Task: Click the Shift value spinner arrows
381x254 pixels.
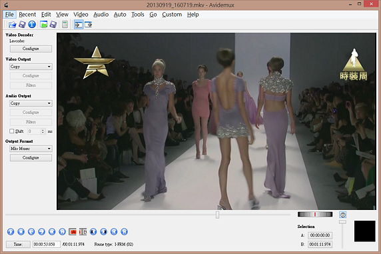Action: pyautogui.click(x=43, y=131)
